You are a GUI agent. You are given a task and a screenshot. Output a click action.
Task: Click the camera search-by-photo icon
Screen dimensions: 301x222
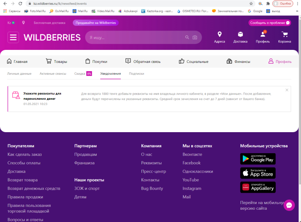click(195, 38)
